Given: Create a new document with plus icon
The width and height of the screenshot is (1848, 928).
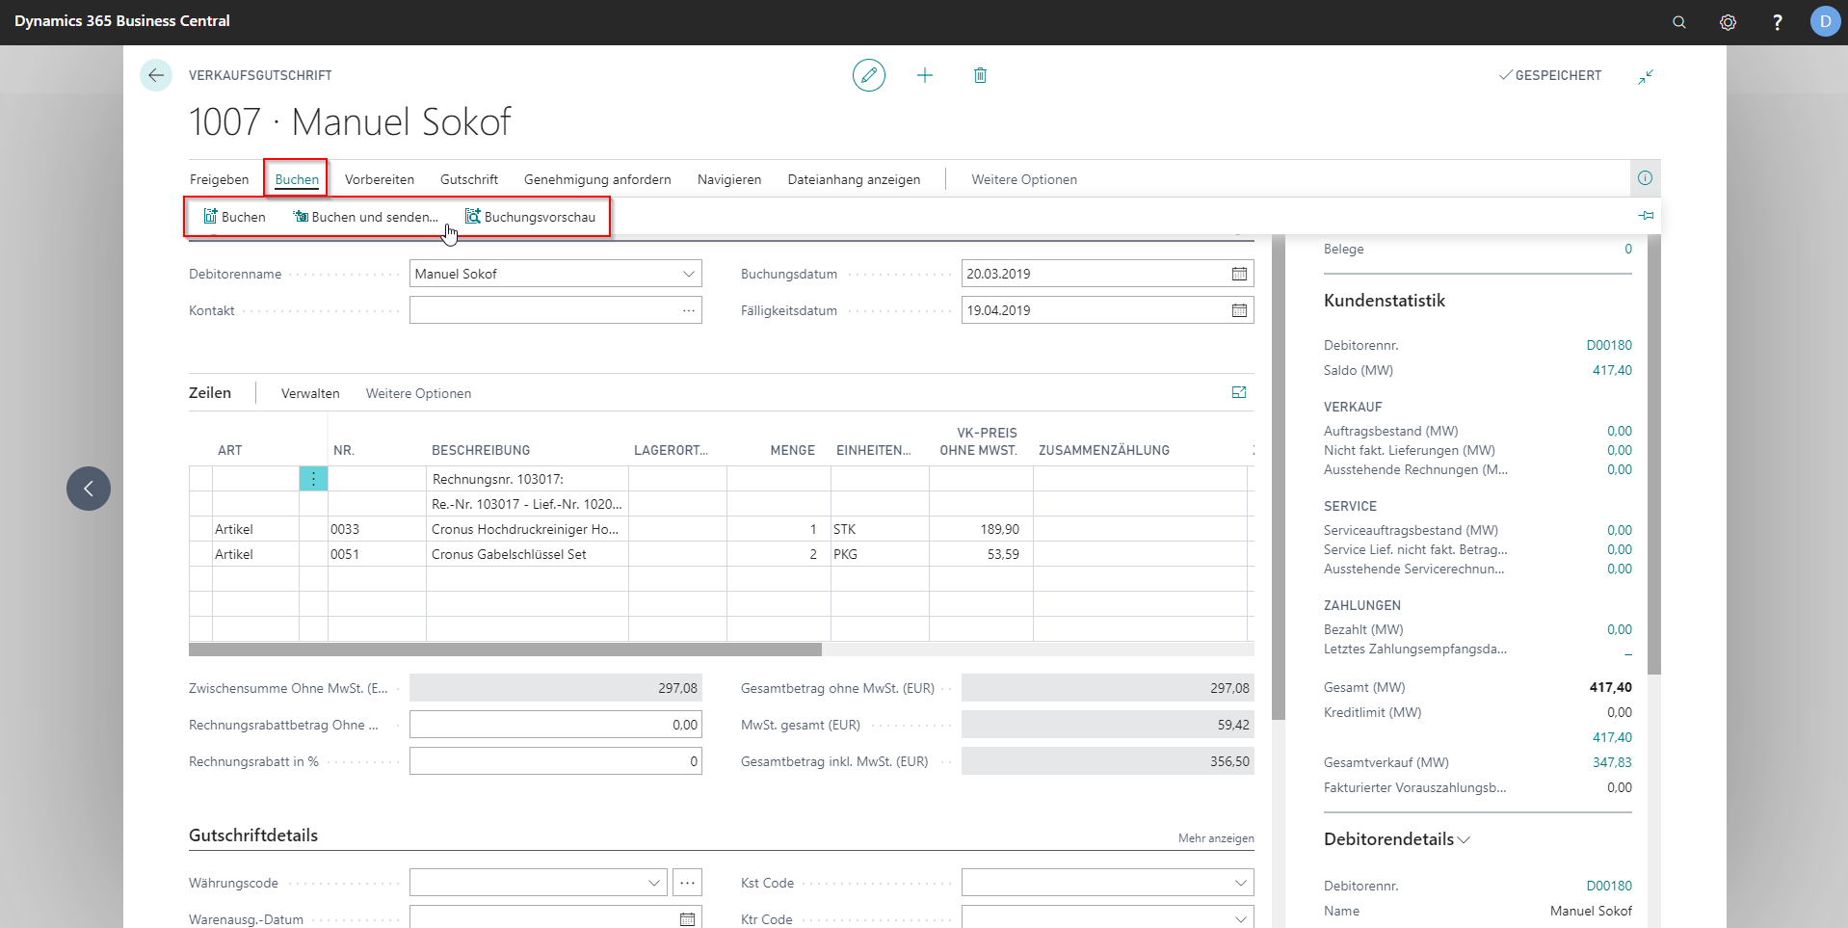Looking at the screenshot, I should (925, 75).
